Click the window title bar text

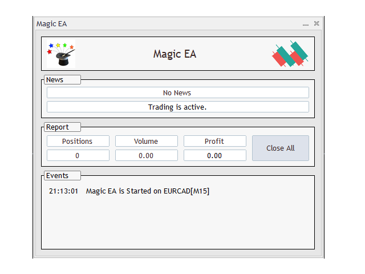tap(52, 24)
